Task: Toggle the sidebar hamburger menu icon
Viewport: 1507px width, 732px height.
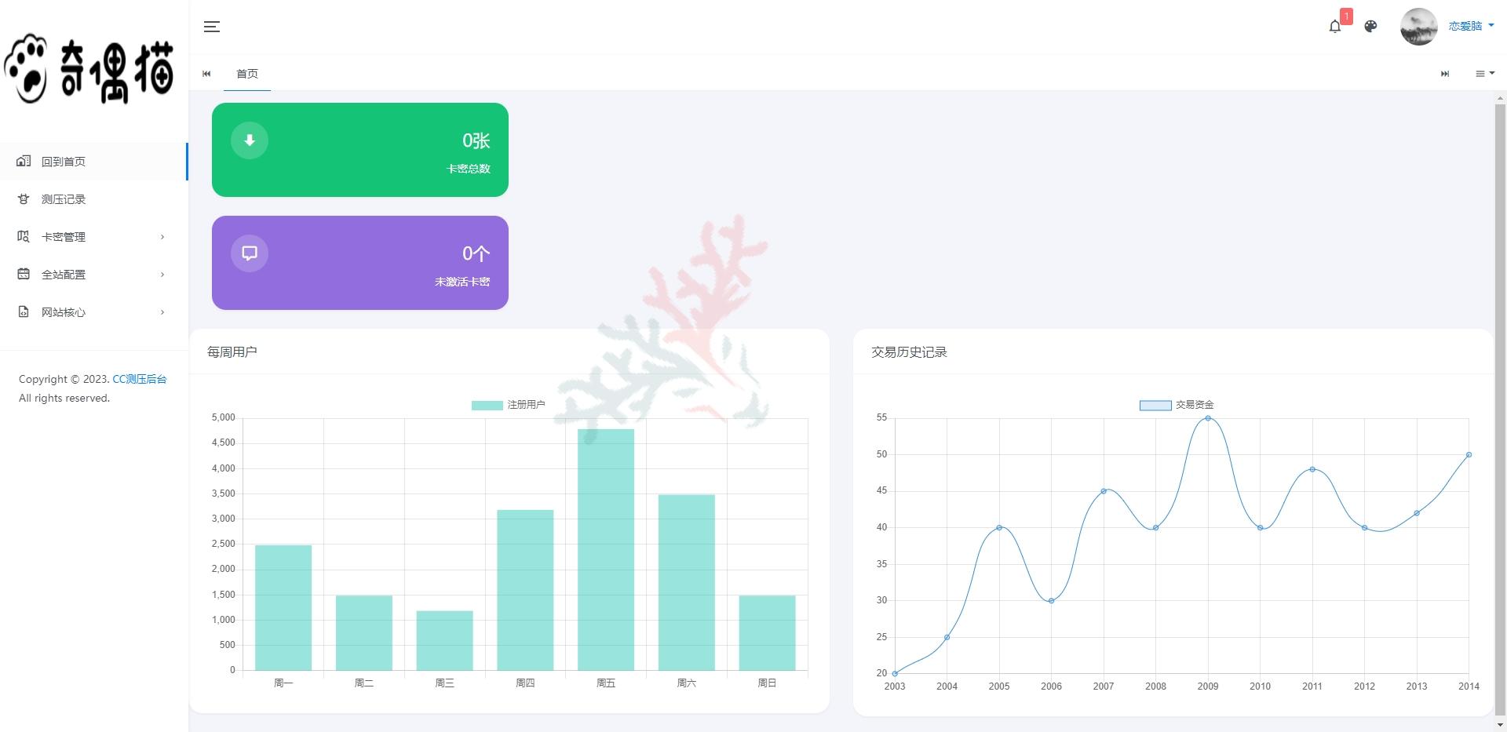Action: pyautogui.click(x=211, y=27)
